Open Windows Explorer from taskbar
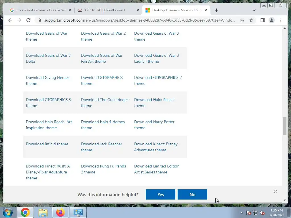Viewport: 291px width, 218px height. click(x=43, y=212)
